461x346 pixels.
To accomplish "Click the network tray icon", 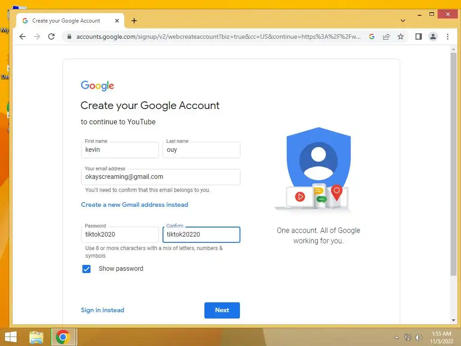I will [x=407, y=337].
